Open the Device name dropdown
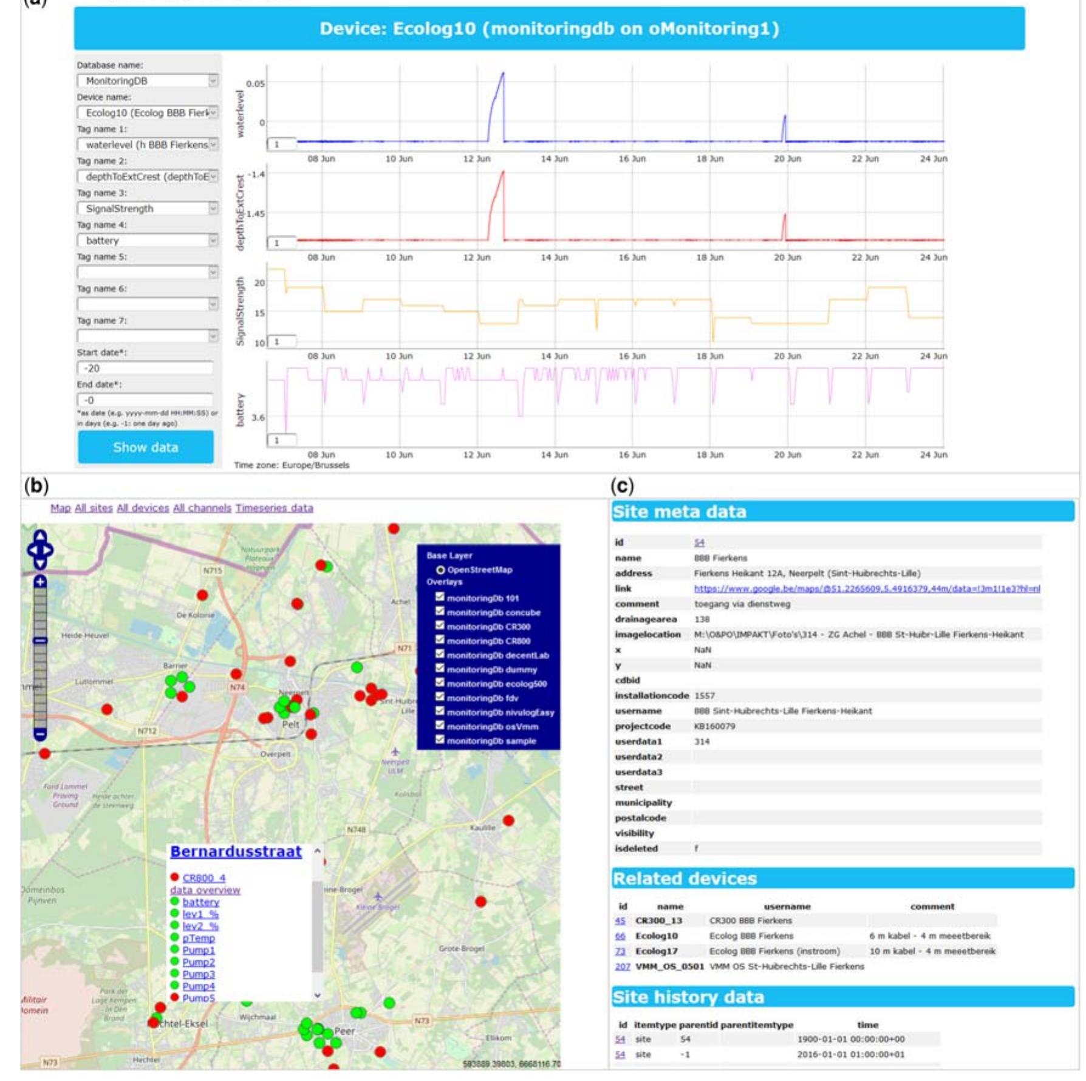The image size is (1086, 1081). point(148,113)
